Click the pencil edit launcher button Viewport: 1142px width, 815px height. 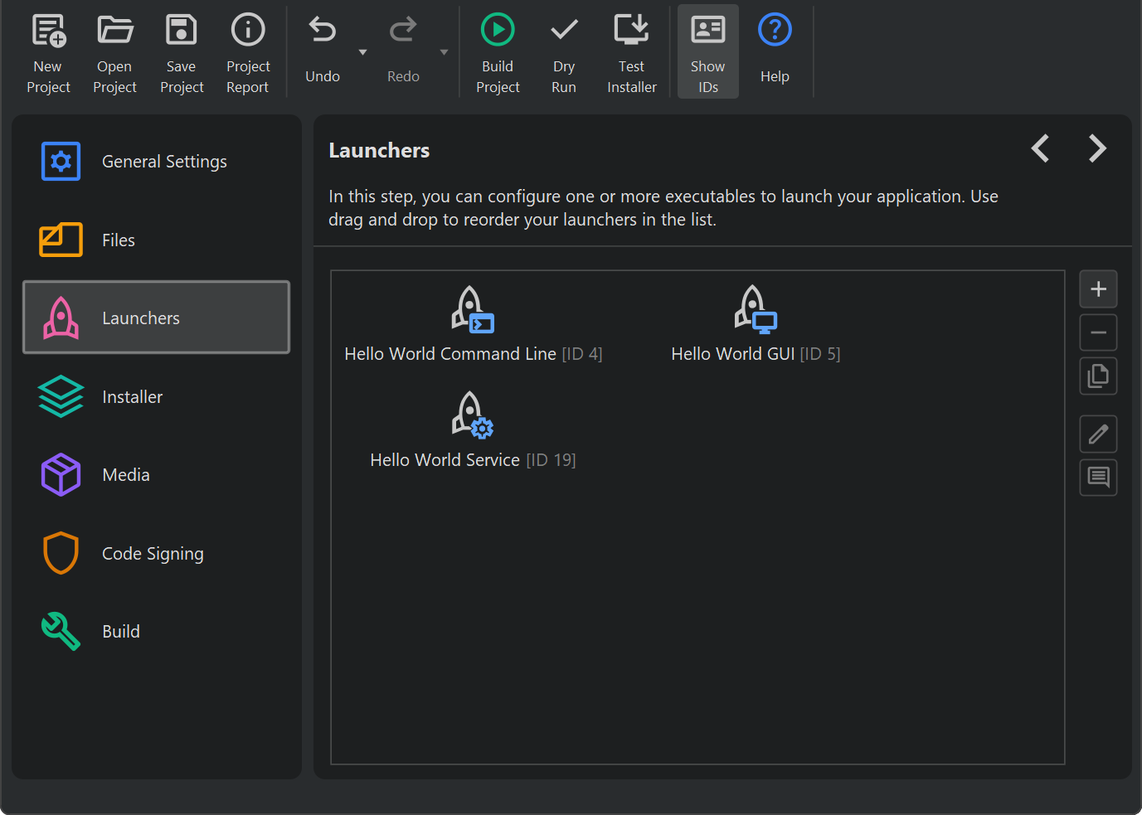point(1098,434)
